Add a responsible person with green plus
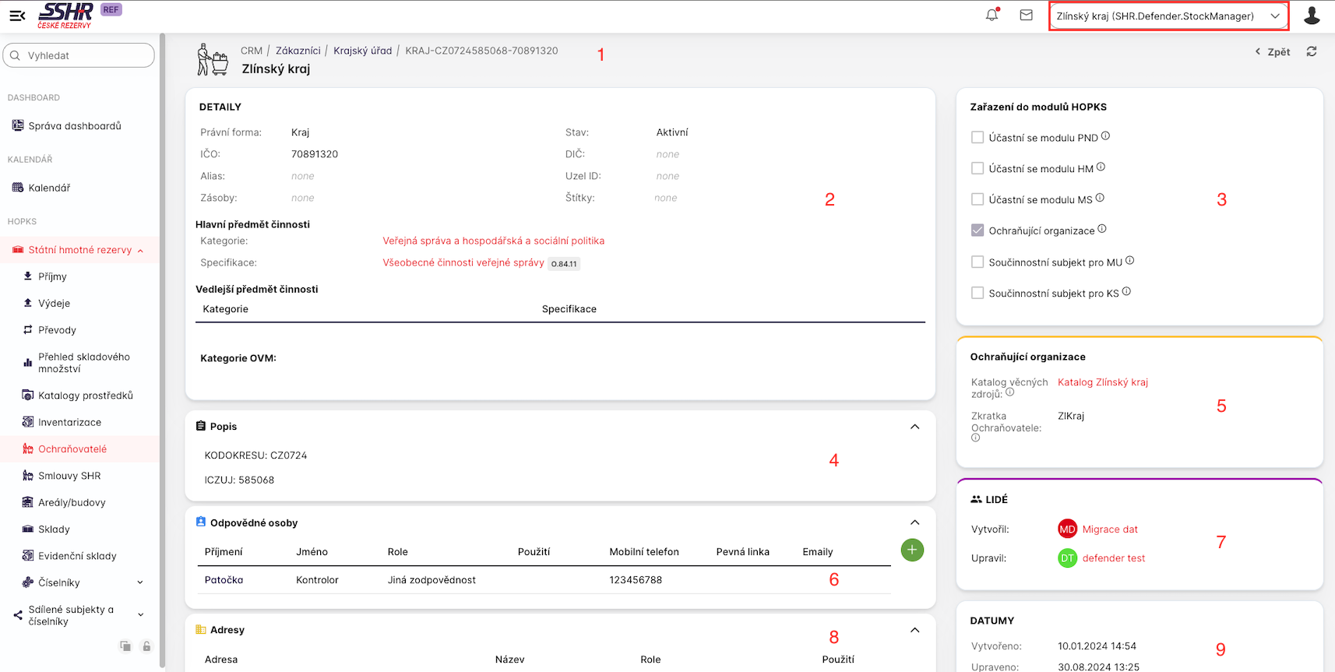The width and height of the screenshot is (1335, 672). pos(912,550)
